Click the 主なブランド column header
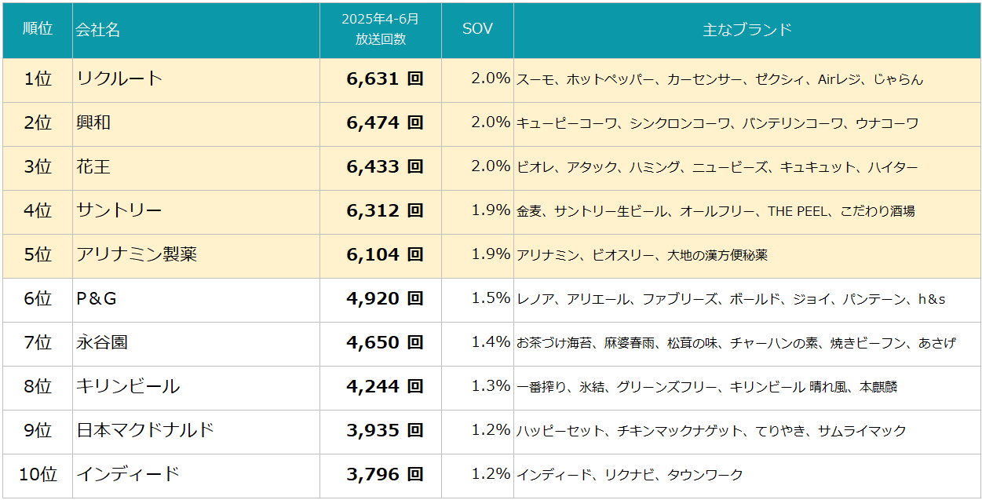 (x=747, y=30)
